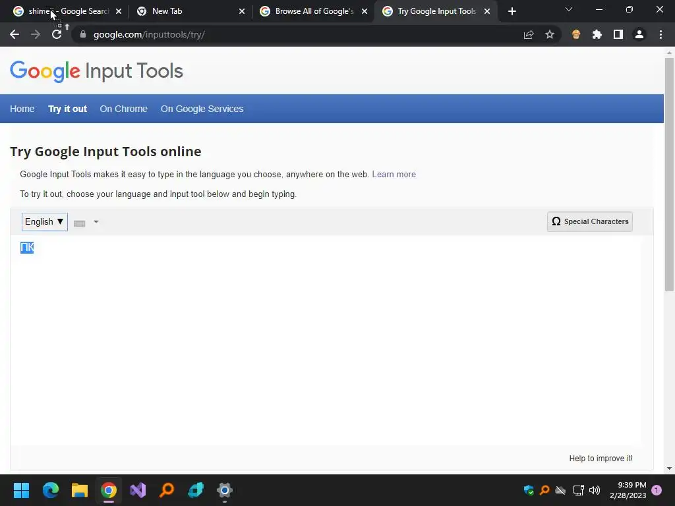Open the tab search dropdown

(x=569, y=9)
